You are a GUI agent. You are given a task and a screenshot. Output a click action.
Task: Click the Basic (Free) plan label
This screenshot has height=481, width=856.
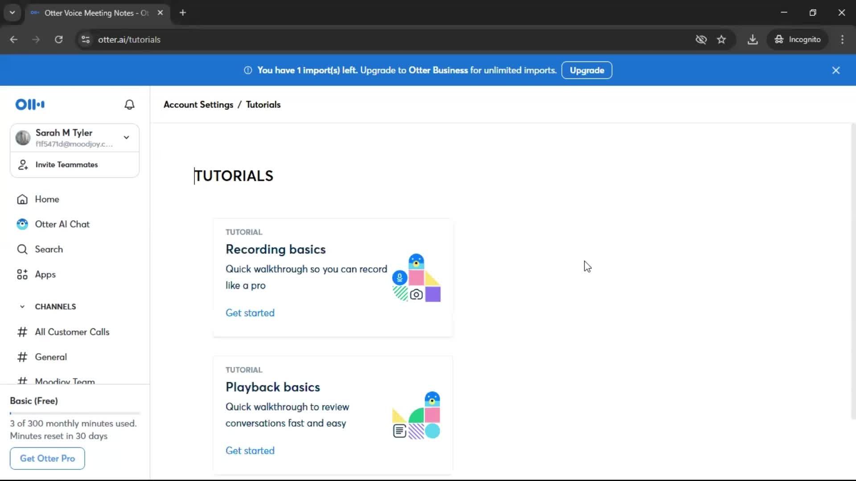(34, 401)
